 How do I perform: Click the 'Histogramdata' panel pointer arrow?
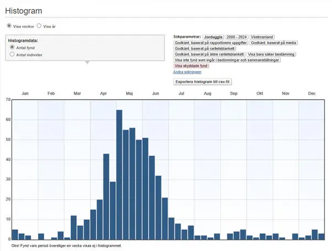pyautogui.click(x=87, y=62)
